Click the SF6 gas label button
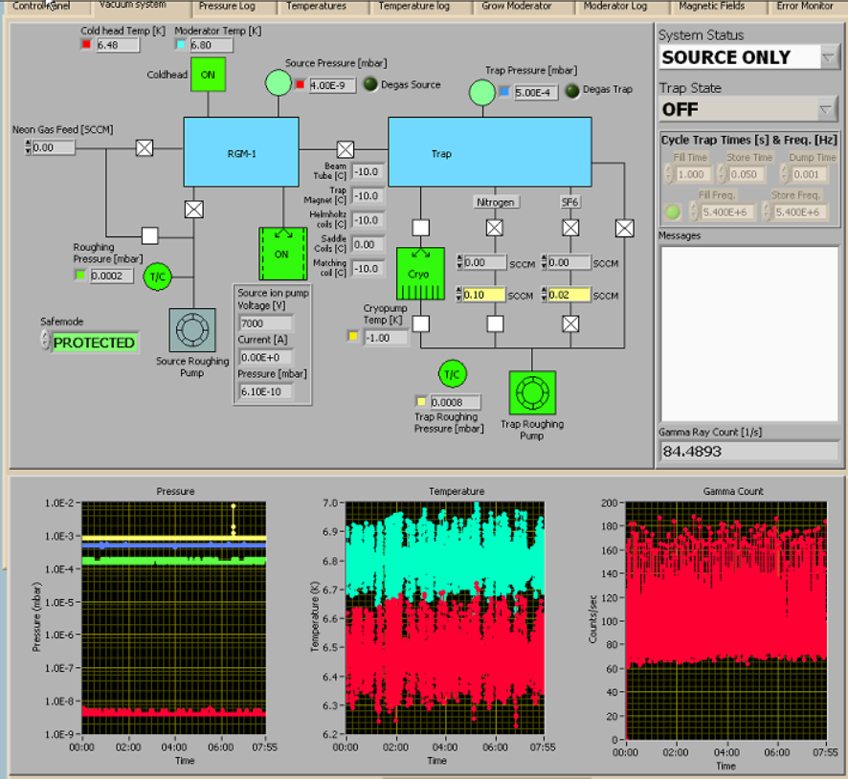Screen dimensions: 848x779 click(570, 202)
